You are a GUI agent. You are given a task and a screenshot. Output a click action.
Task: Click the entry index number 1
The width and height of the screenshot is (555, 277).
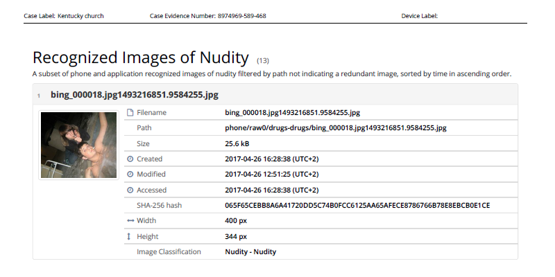[39, 96]
